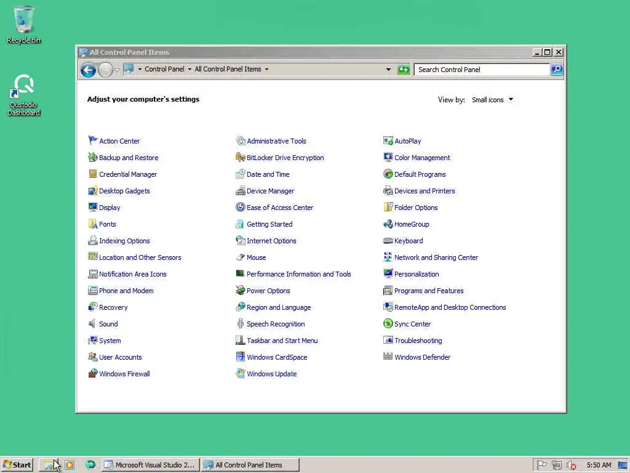Click the Device Manager icon

click(x=241, y=190)
